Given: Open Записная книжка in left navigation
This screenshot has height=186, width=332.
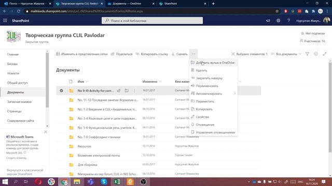Looking at the screenshot, I should [19, 102].
